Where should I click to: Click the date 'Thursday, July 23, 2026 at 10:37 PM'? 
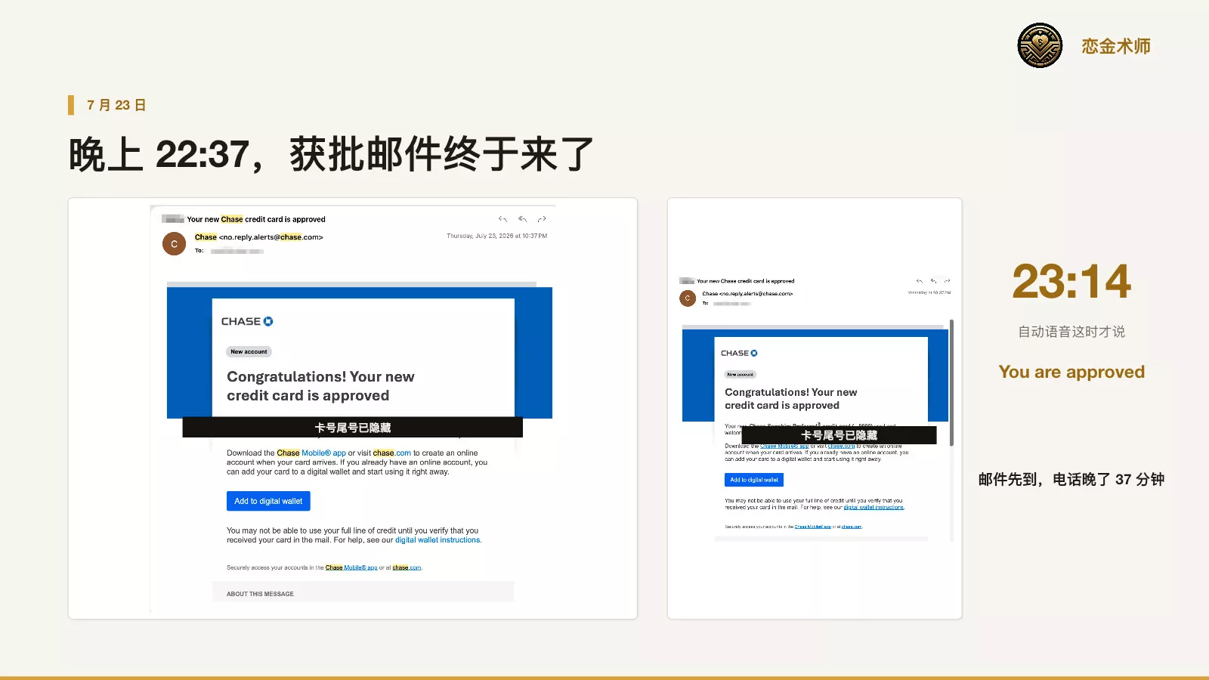[496, 236]
